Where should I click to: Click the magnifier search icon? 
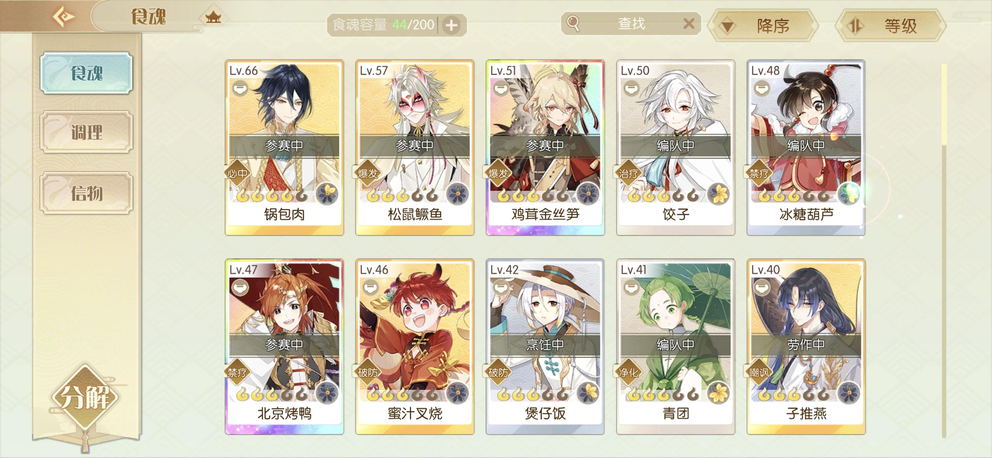[573, 23]
